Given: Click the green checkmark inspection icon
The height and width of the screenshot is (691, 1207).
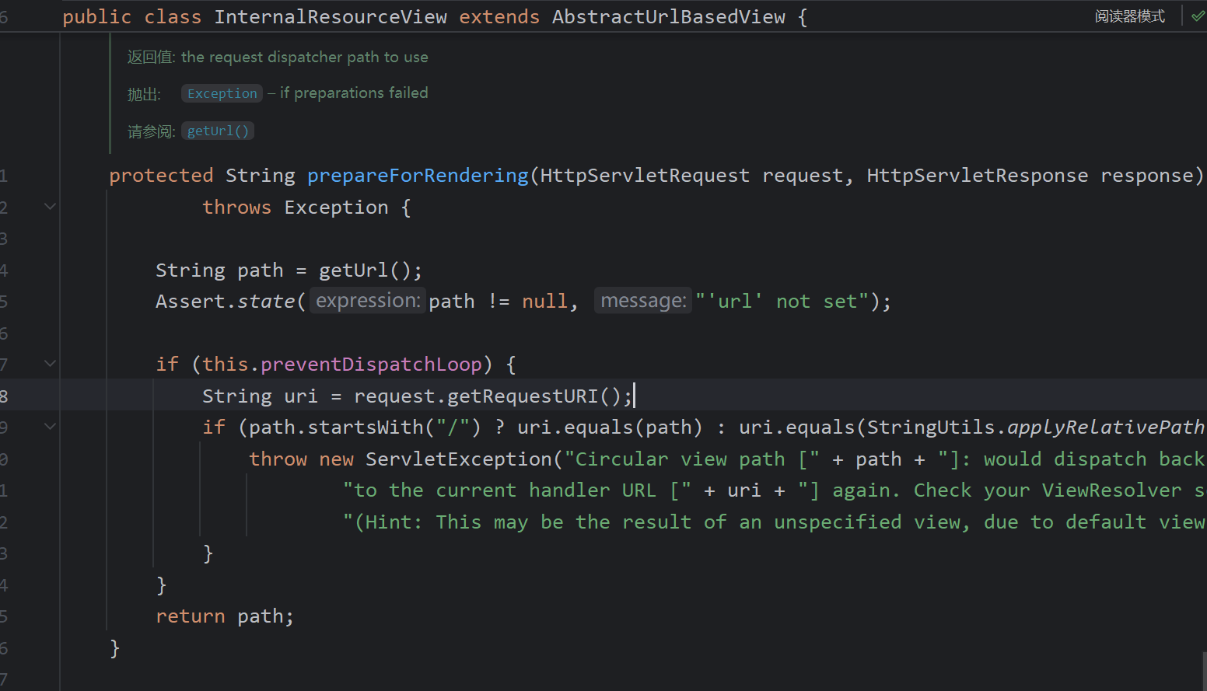Looking at the screenshot, I should pos(1198,16).
